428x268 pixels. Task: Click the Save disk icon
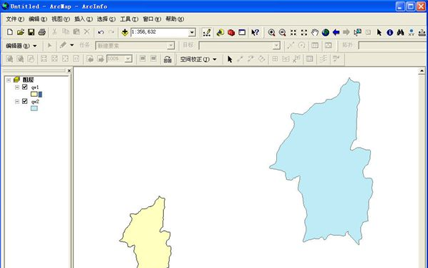31,32
